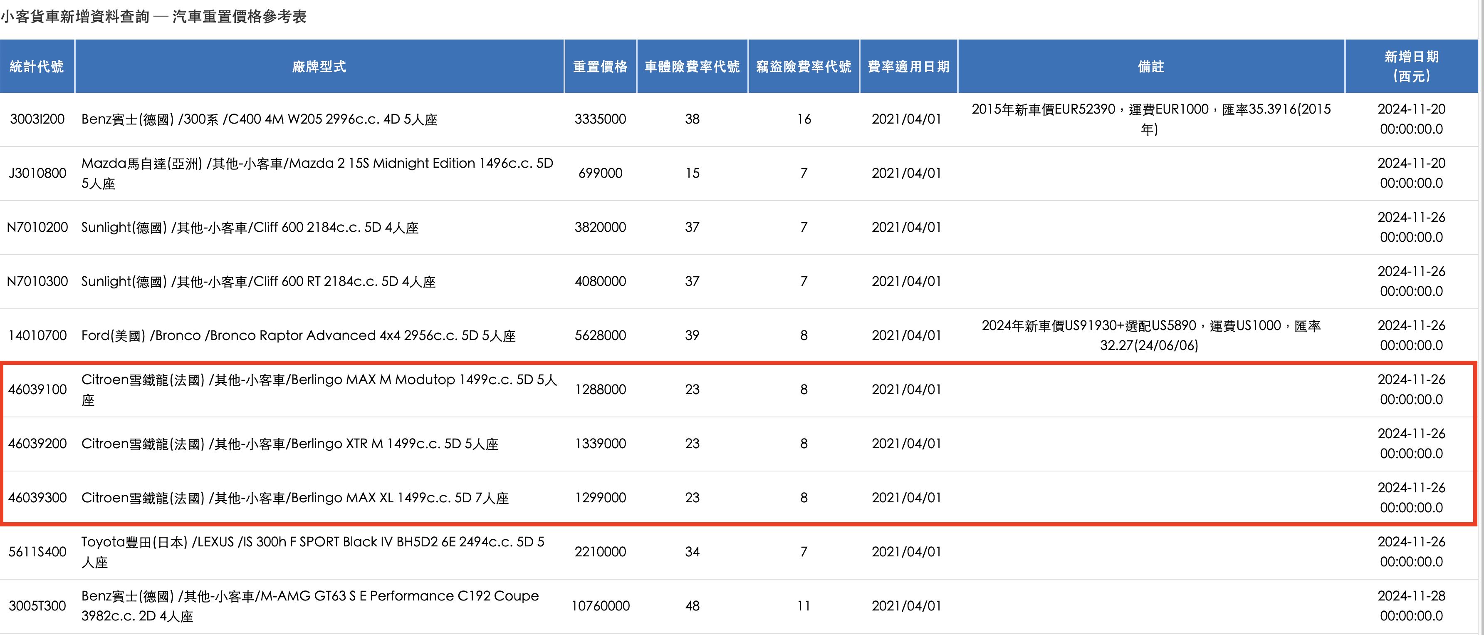
Task: Click added date in Ford Bronco row
Action: (1411, 336)
